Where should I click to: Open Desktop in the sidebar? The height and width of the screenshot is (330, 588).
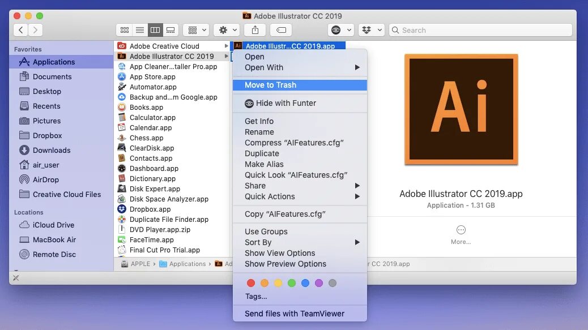[61, 91]
